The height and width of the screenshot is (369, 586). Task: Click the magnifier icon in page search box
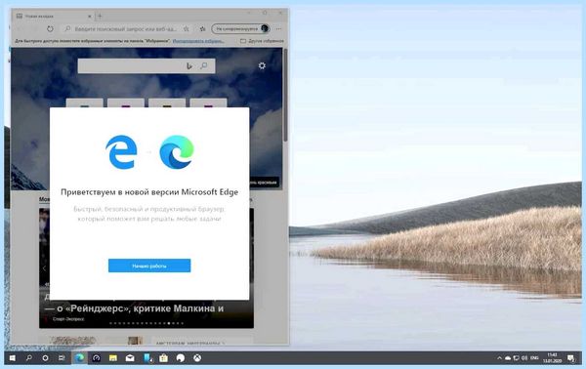coord(204,66)
